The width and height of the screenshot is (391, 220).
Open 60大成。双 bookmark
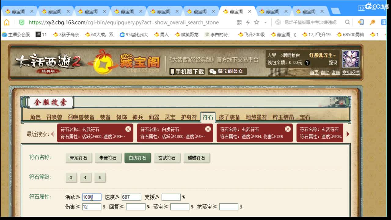coord(99,35)
